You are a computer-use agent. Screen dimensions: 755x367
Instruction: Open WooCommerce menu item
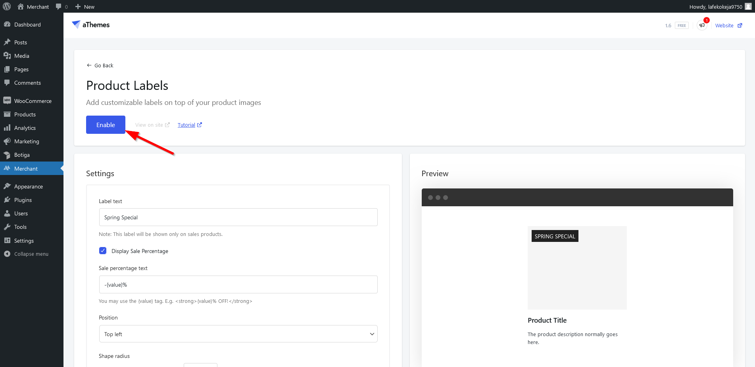(32, 101)
